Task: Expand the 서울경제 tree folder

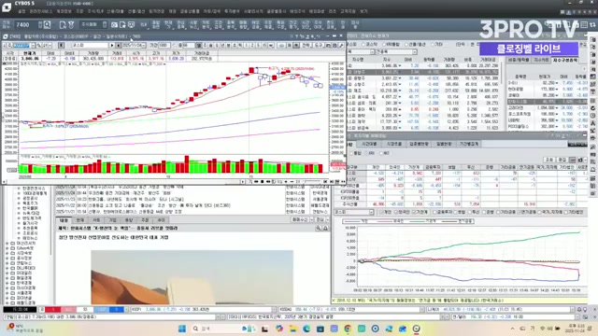Action: coord(7,293)
